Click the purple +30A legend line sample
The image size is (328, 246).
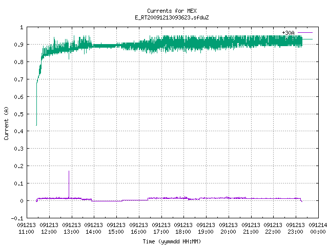pos(305,33)
